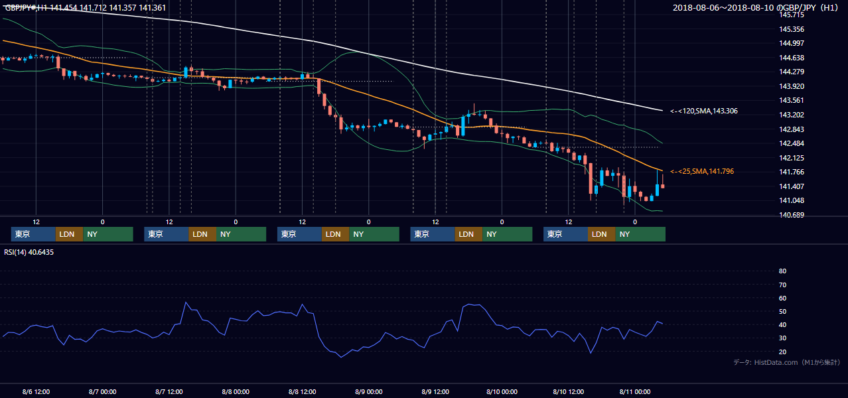Click the RSI level 30 label
The image size is (848, 398).
(x=782, y=338)
